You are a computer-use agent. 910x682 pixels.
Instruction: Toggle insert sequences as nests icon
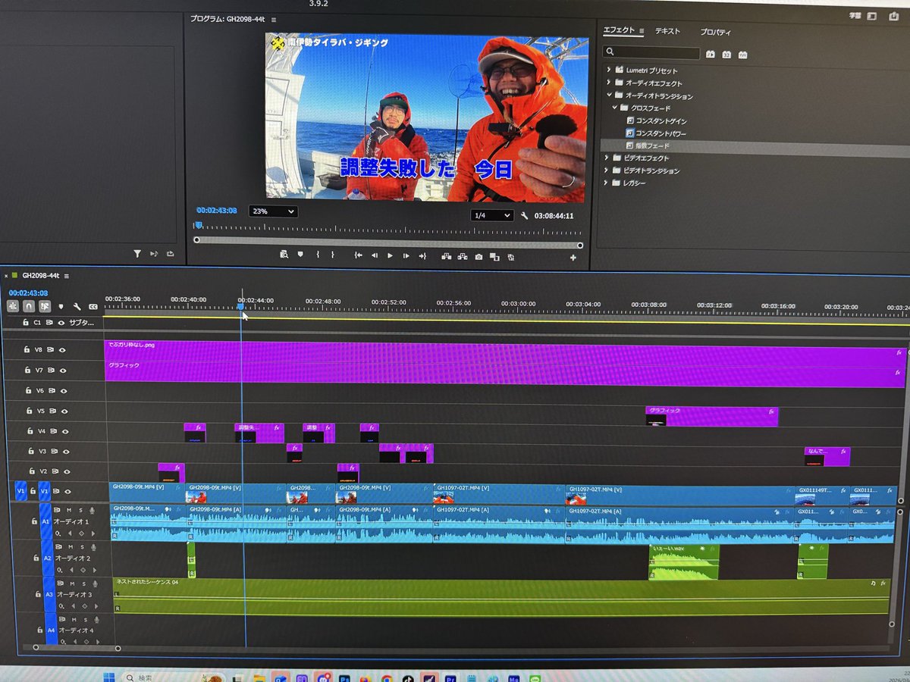[x=13, y=306]
